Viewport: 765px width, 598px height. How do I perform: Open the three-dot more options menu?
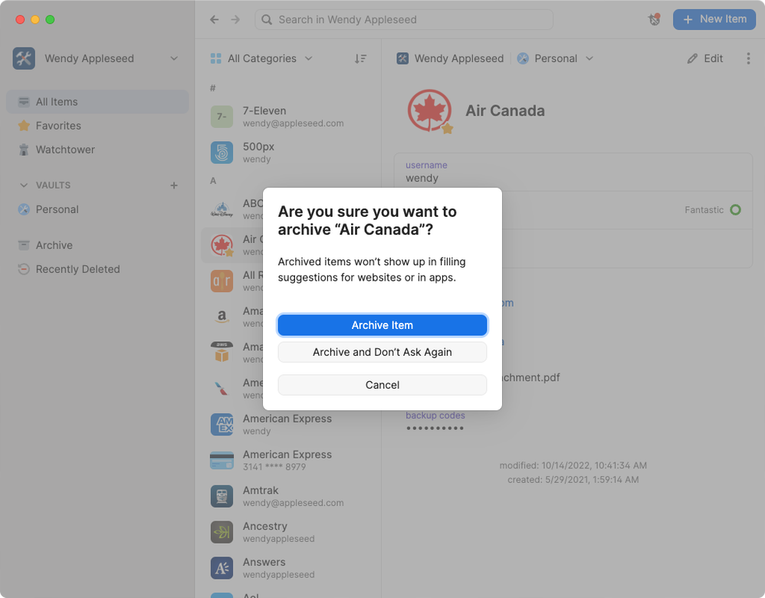pyautogui.click(x=748, y=58)
